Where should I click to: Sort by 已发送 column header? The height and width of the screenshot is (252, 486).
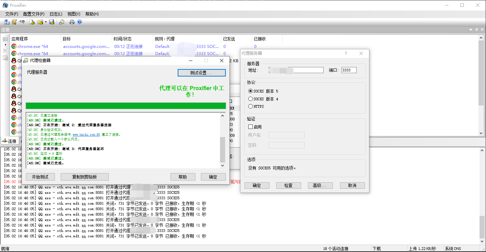pos(237,39)
